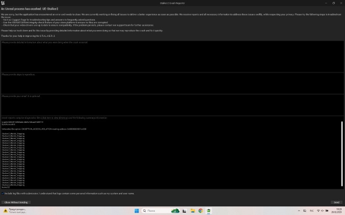The height and width of the screenshot is (215, 345).
Task: Open the clock and date flyout
Action: point(338,211)
